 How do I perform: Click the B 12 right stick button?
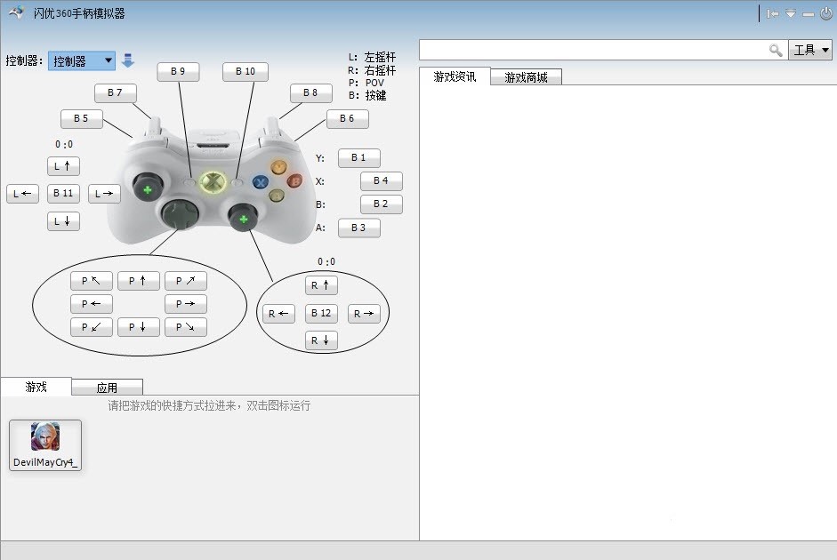pos(321,313)
